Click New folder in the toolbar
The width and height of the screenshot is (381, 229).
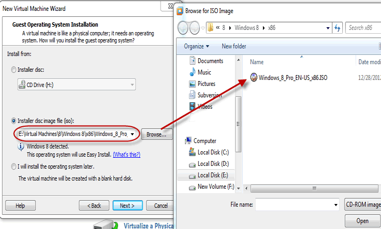(x=233, y=46)
